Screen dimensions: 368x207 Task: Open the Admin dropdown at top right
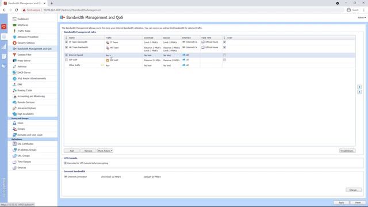click(362, 18)
